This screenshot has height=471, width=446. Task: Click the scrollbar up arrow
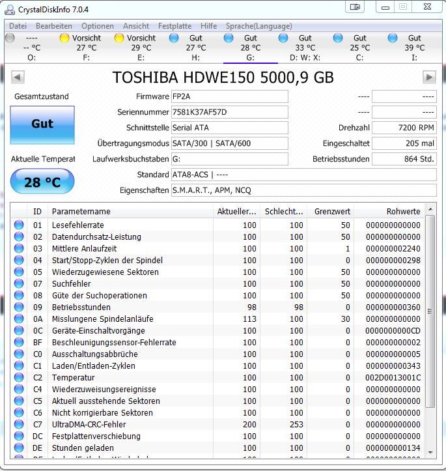tap(430, 209)
